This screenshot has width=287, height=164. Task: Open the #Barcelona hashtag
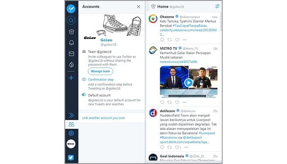click(x=168, y=137)
